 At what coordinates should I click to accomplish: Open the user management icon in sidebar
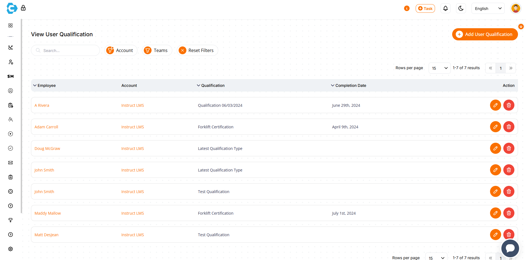click(x=11, y=62)
